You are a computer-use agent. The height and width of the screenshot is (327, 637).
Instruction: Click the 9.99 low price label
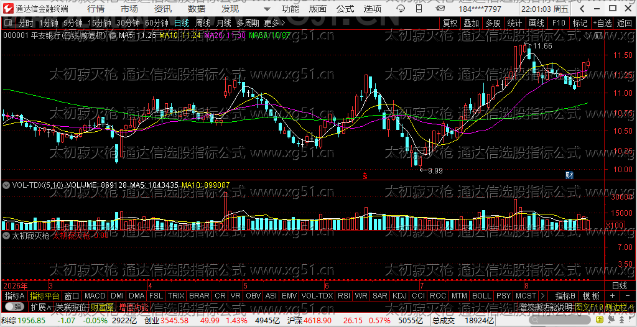point(435,170)
